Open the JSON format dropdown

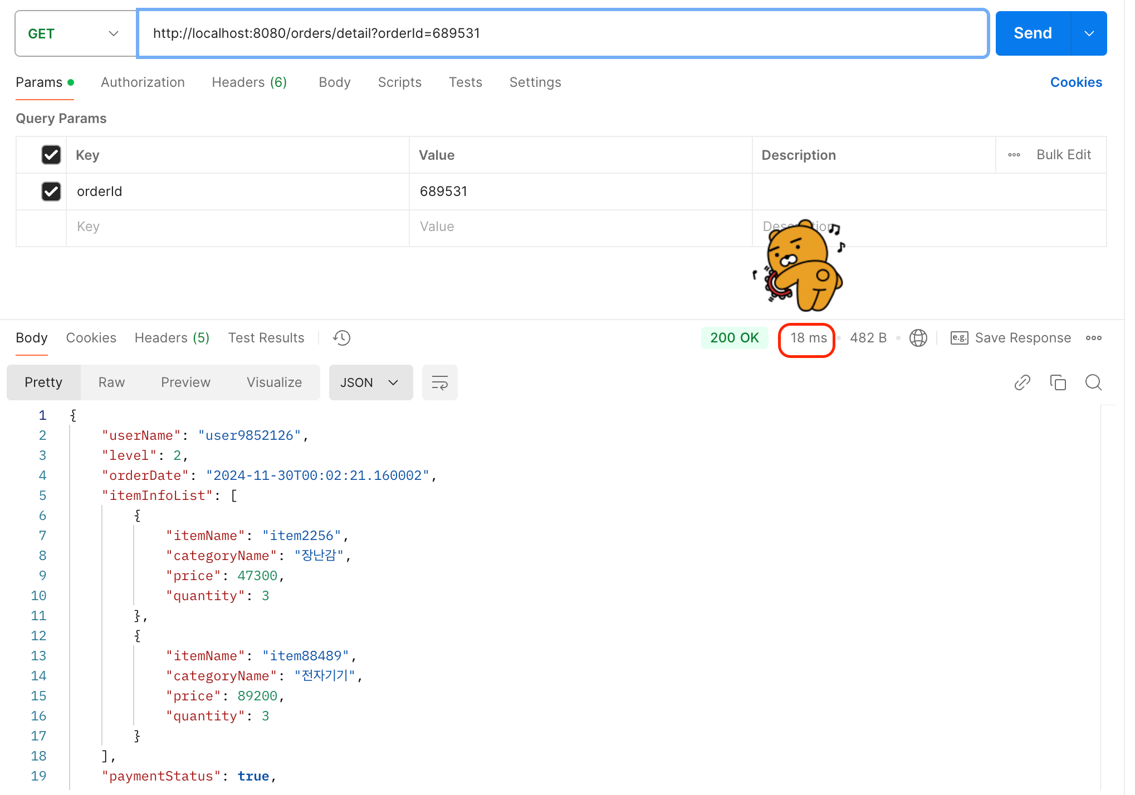pos(370,382)
